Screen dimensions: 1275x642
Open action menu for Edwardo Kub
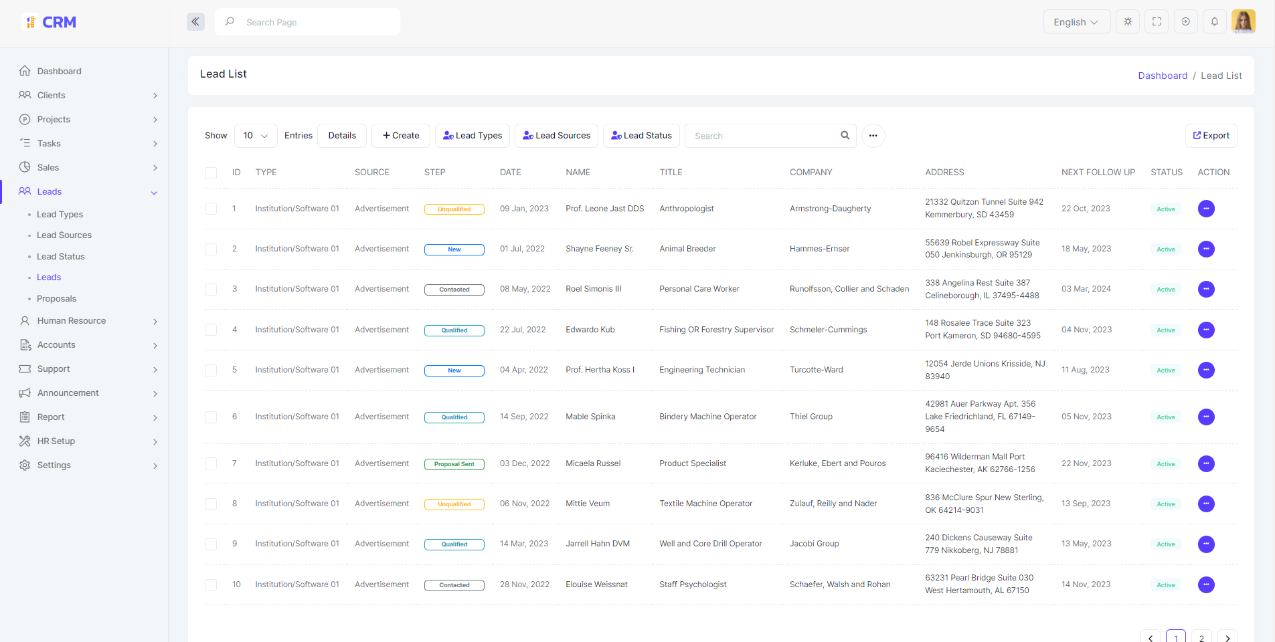1206,330
